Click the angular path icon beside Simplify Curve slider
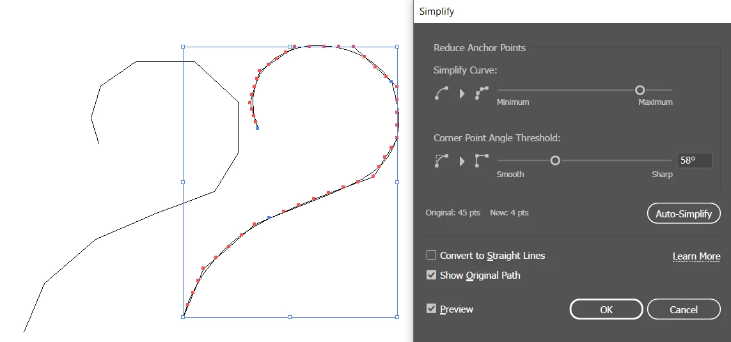Image resolution: width=731 pixels, height=342 pixels. [x=482, y=93]
